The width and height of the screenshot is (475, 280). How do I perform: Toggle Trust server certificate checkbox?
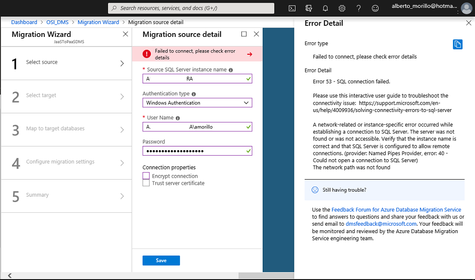pyautogui.click(x=146, y=183)
